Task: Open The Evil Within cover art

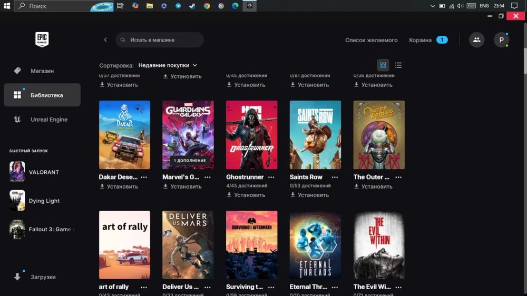Action: coord(379,245)
